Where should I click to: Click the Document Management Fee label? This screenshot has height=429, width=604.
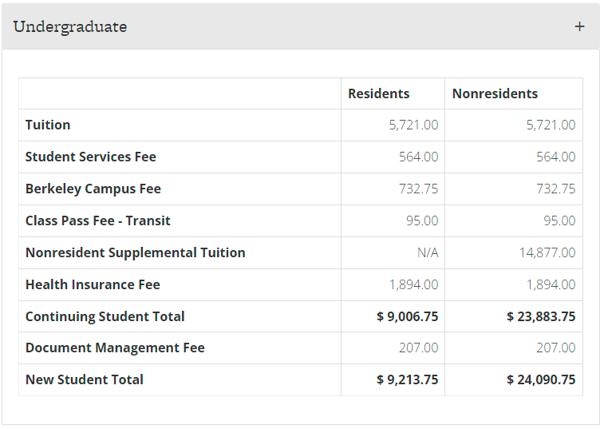(115, 348)
